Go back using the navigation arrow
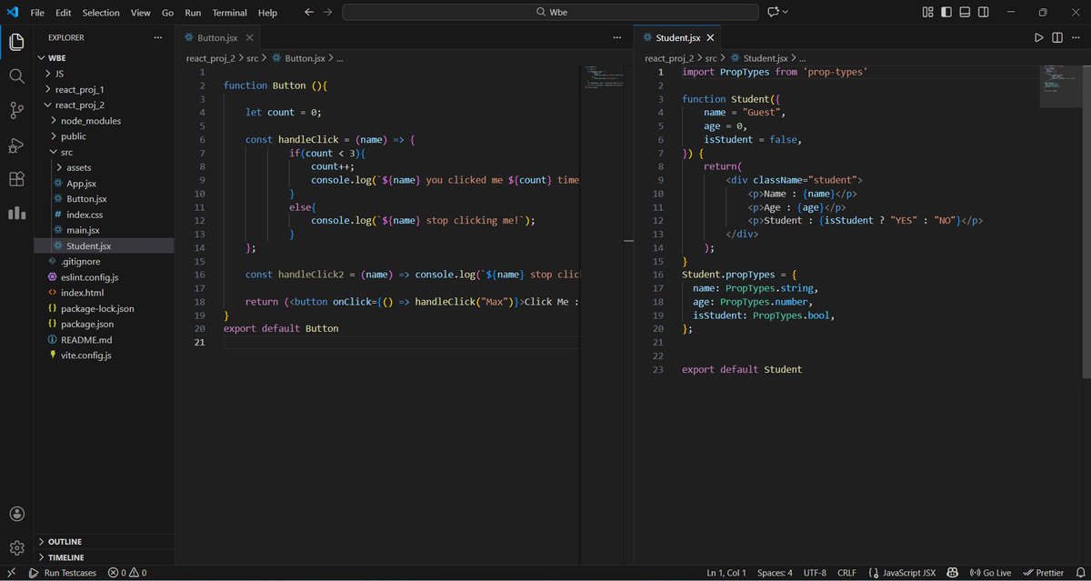 tap(308, 13)
